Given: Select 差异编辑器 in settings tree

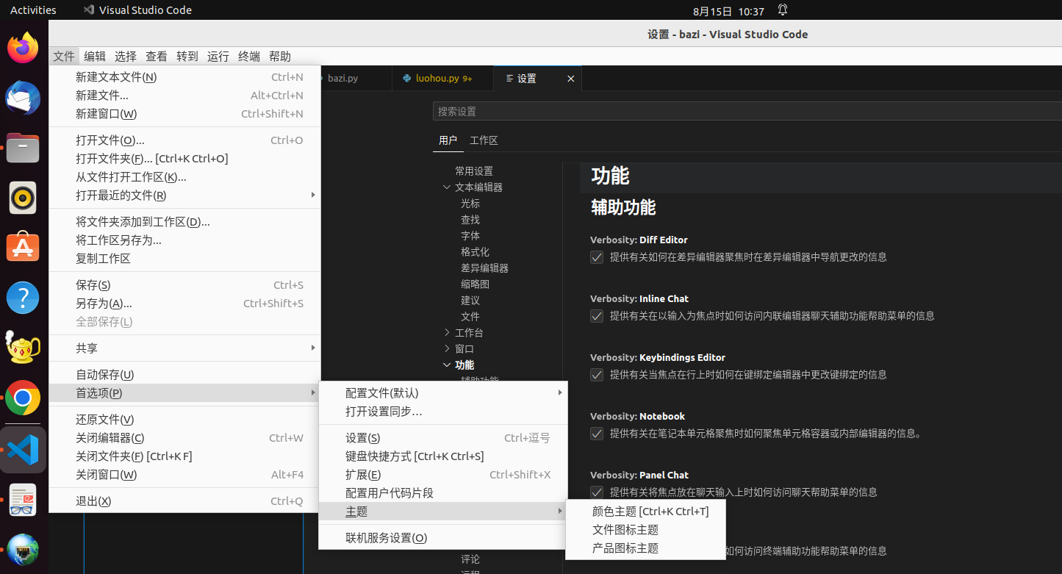Looking at the screenshot, I should (484, 268).
